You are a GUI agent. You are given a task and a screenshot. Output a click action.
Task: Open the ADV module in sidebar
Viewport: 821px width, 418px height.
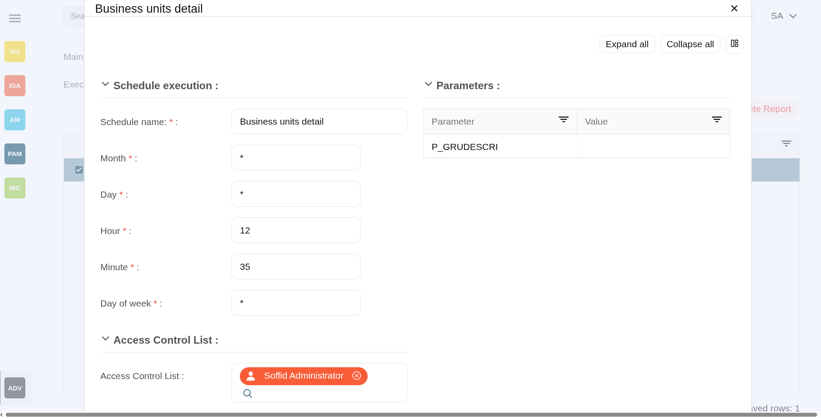pos(15,388)
